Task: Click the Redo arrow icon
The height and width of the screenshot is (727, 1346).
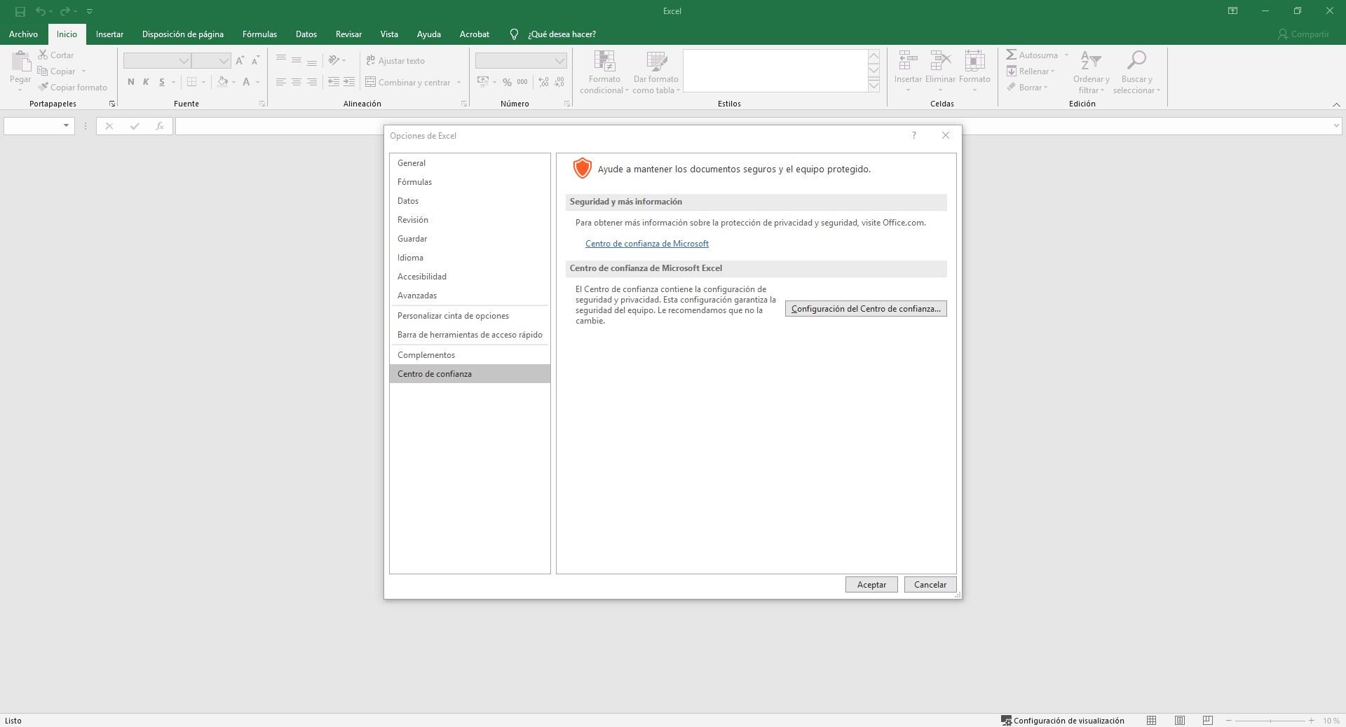Action: pos(65,11)
